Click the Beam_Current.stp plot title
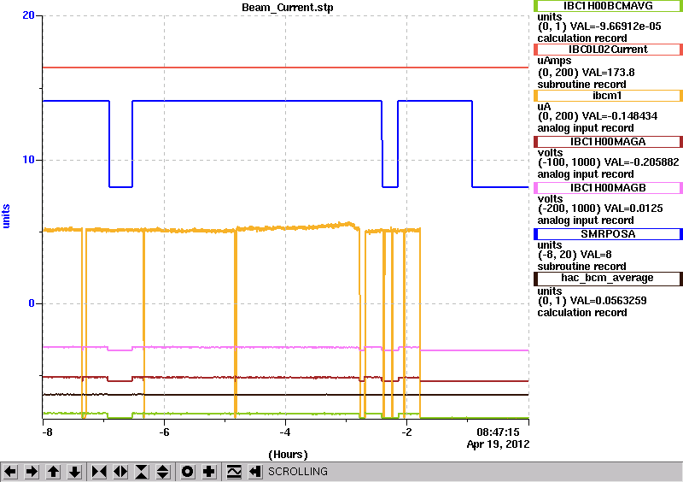683x482 pixels. [288, 8]
